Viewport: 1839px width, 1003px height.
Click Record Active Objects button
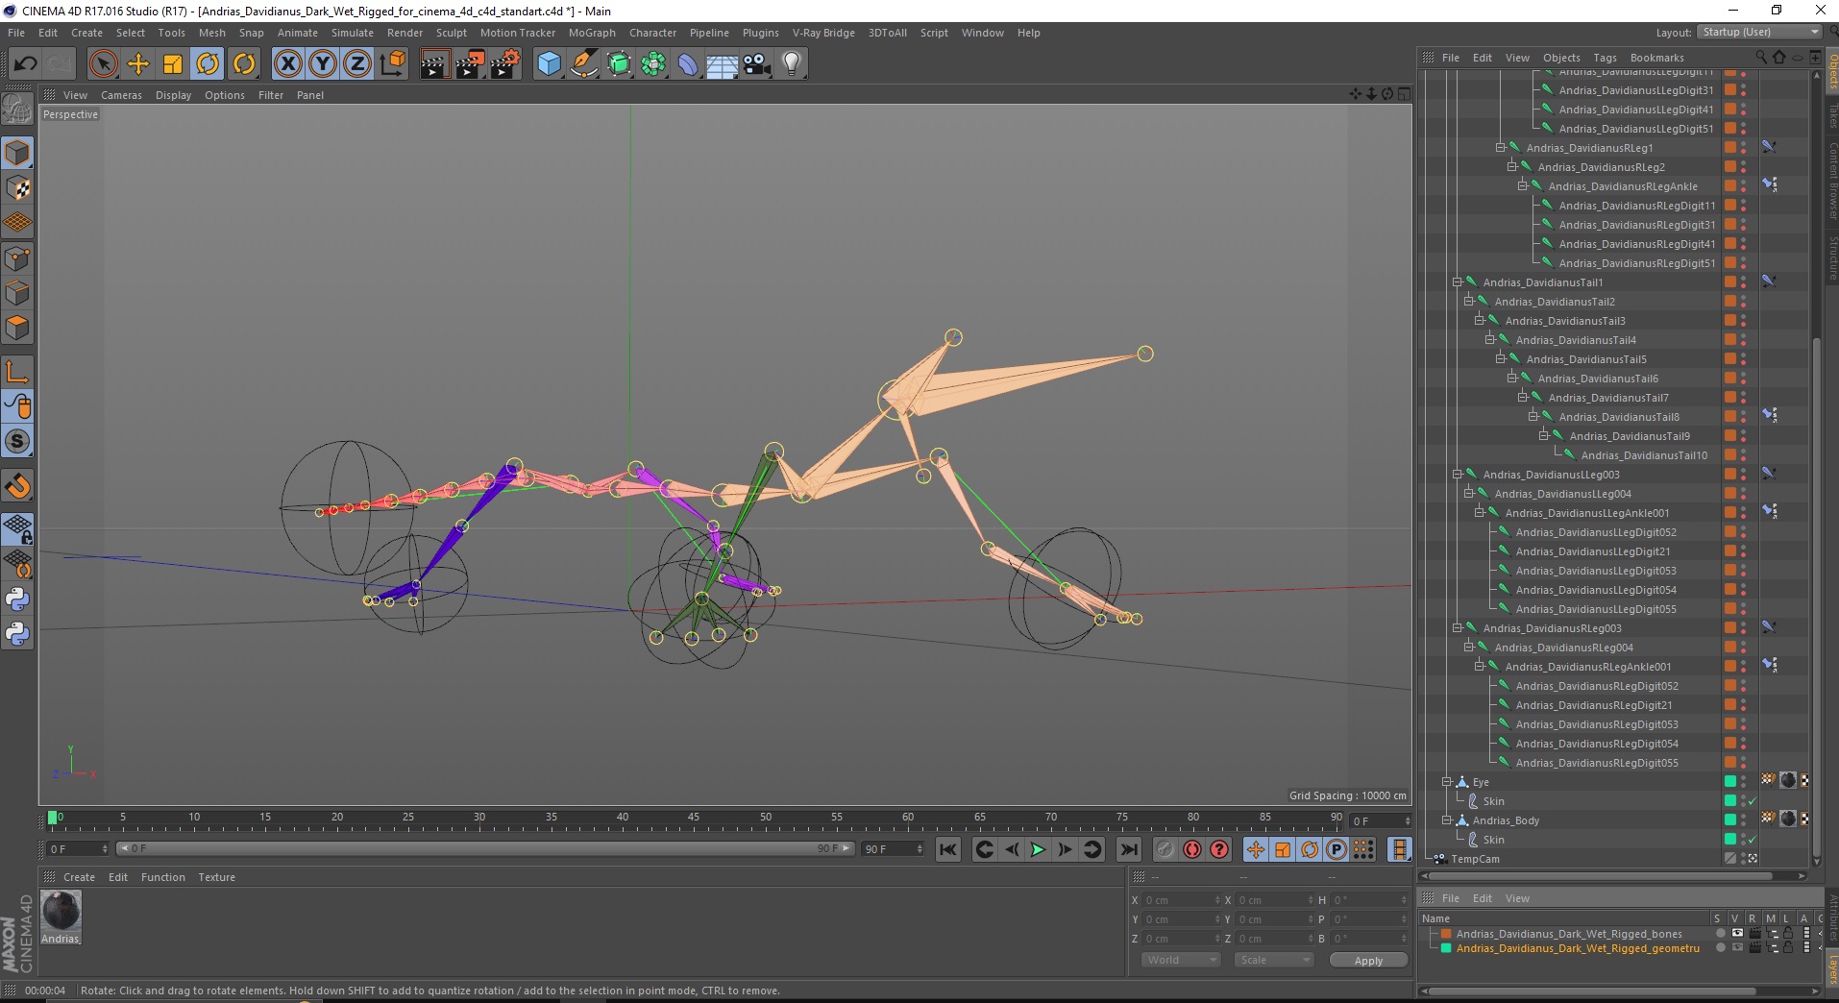coord(1165,849)
